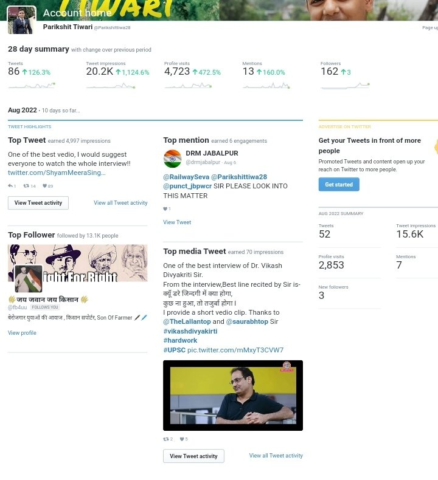
Task: Click the Account home header title
Action: point(77,13)
